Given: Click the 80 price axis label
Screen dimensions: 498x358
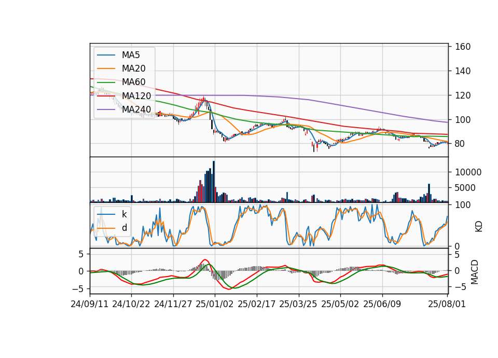Looking at the screenshot, I should (460, 144).
